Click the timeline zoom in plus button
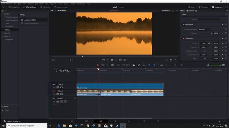 [181, 65]
